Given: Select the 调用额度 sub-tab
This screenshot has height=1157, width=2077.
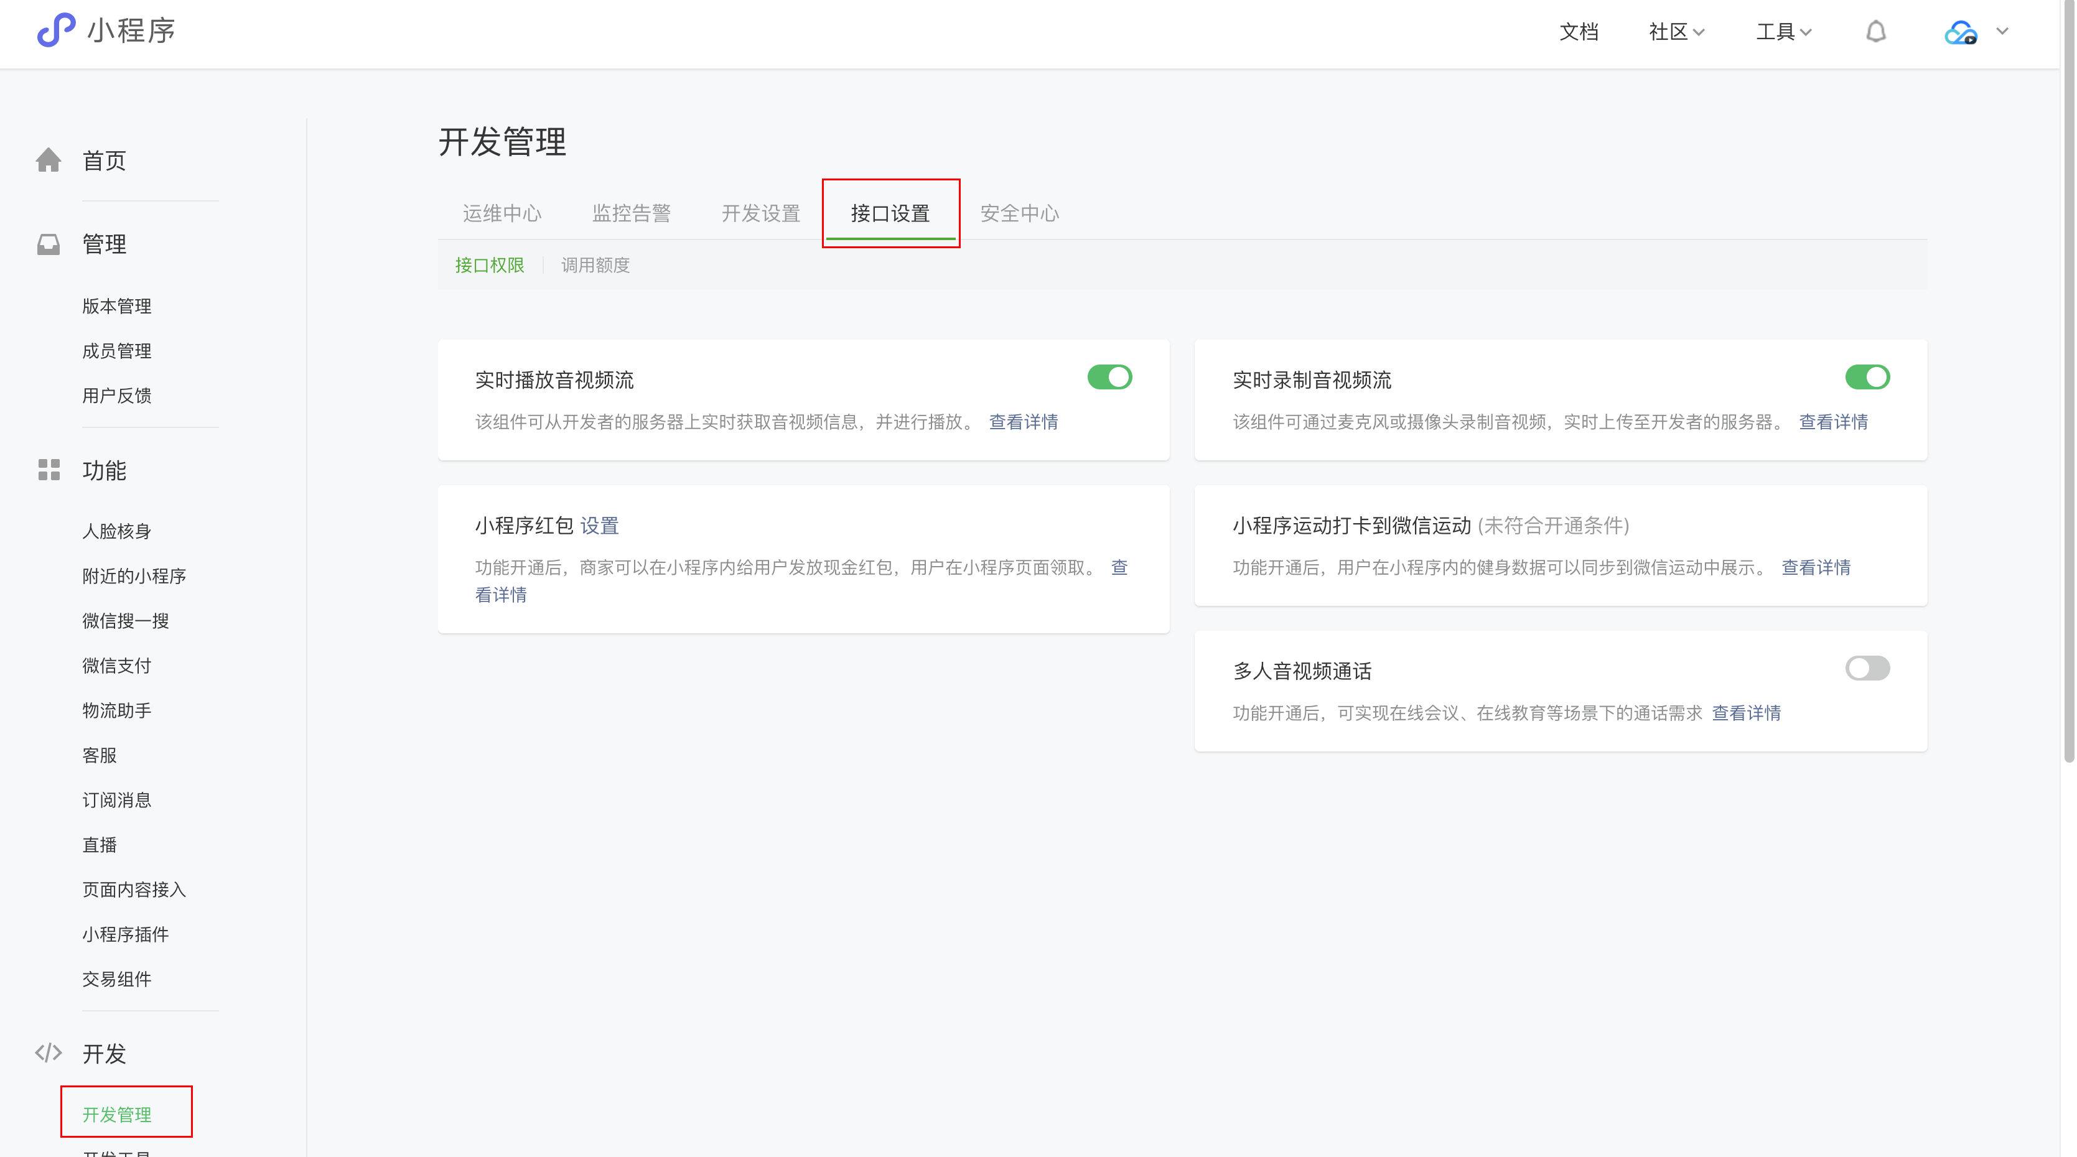Looking at the screenshot, I should pyautogui.click(x=595, y=265).
